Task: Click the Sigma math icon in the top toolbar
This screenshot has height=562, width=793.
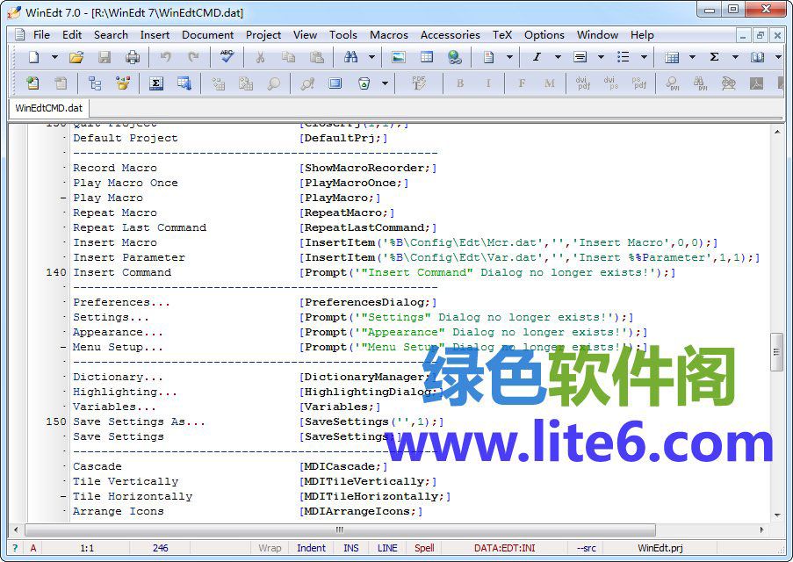Action: pos(714,57)
